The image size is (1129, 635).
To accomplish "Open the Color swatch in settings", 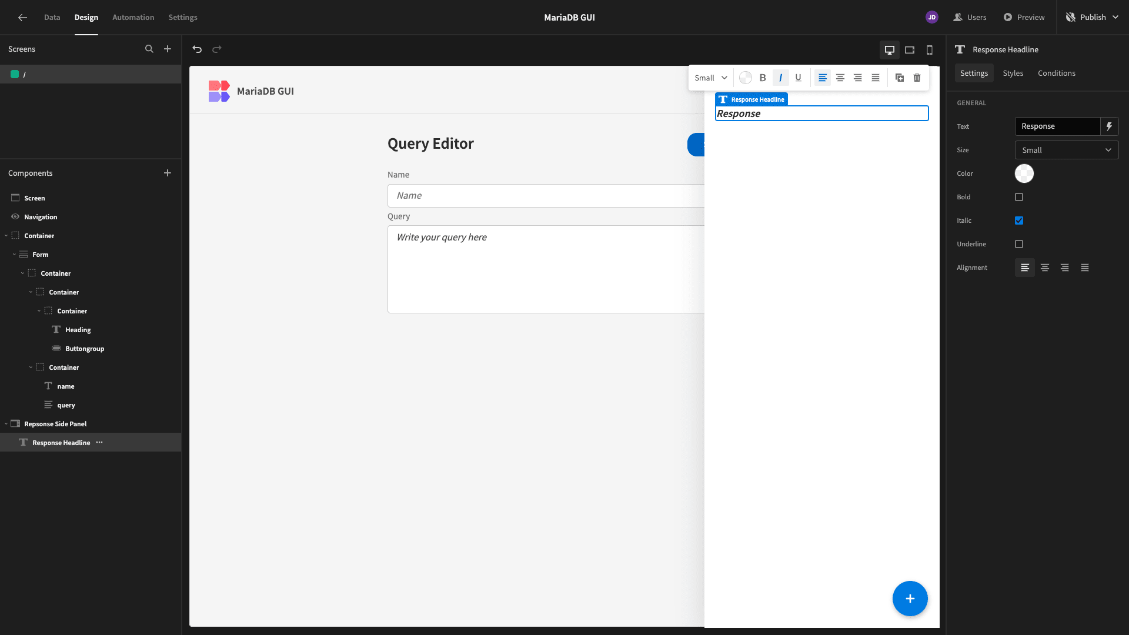I will click(1024, 173).
